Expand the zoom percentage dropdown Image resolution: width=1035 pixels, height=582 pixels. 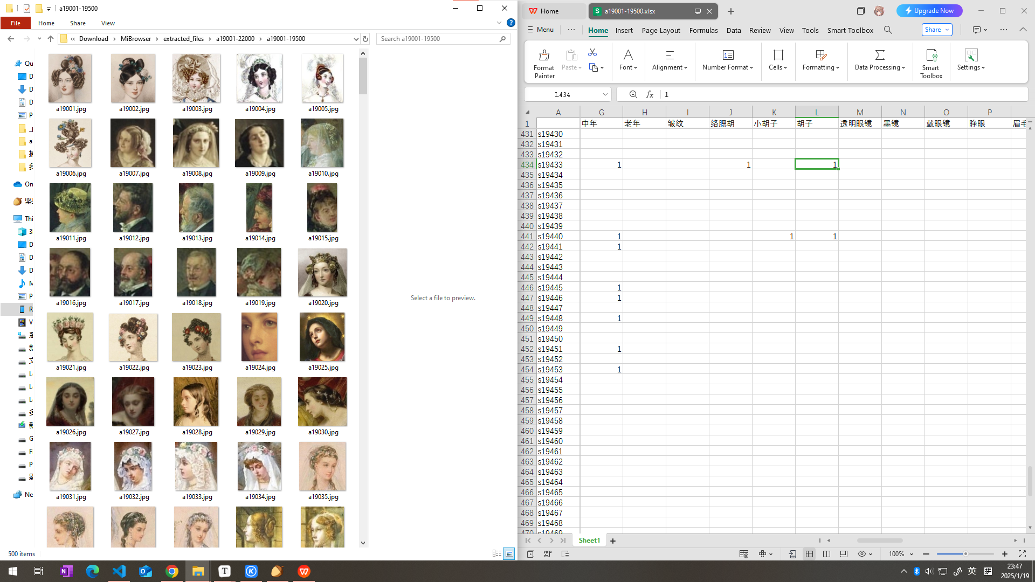[x=912, y=554]
